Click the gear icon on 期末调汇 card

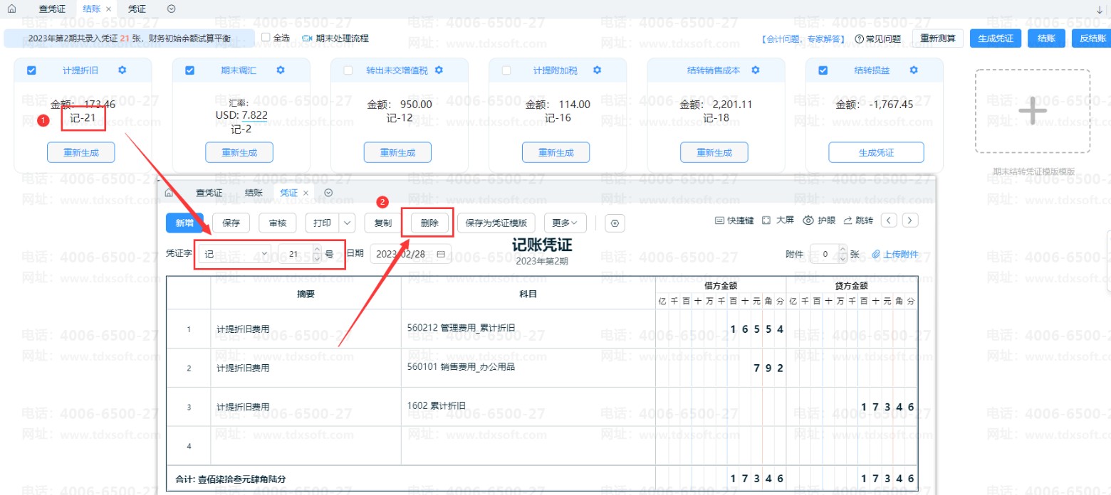tap(281, 70)
